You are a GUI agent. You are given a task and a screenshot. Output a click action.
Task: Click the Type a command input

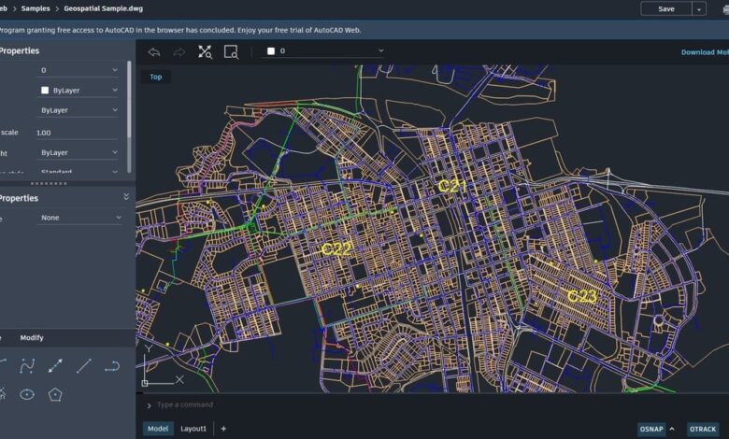click(x=185, y=404)
